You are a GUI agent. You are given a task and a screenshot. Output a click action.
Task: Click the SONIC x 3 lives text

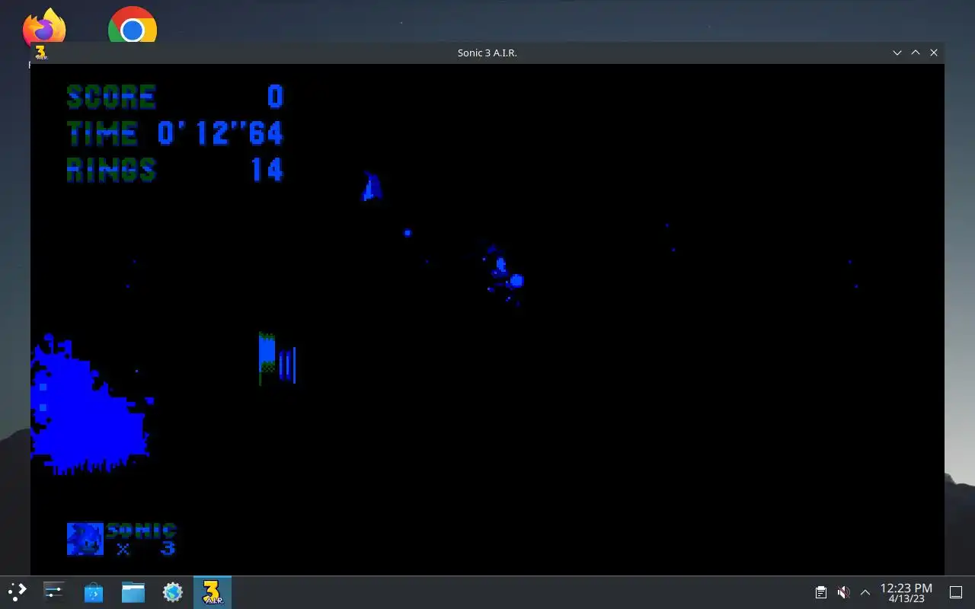tap(142, 539)
